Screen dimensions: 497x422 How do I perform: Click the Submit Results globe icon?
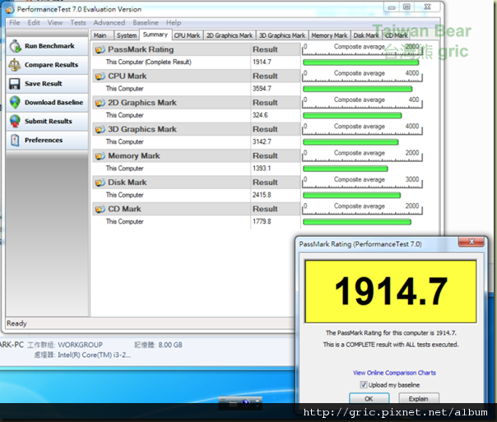pos(15,122)
